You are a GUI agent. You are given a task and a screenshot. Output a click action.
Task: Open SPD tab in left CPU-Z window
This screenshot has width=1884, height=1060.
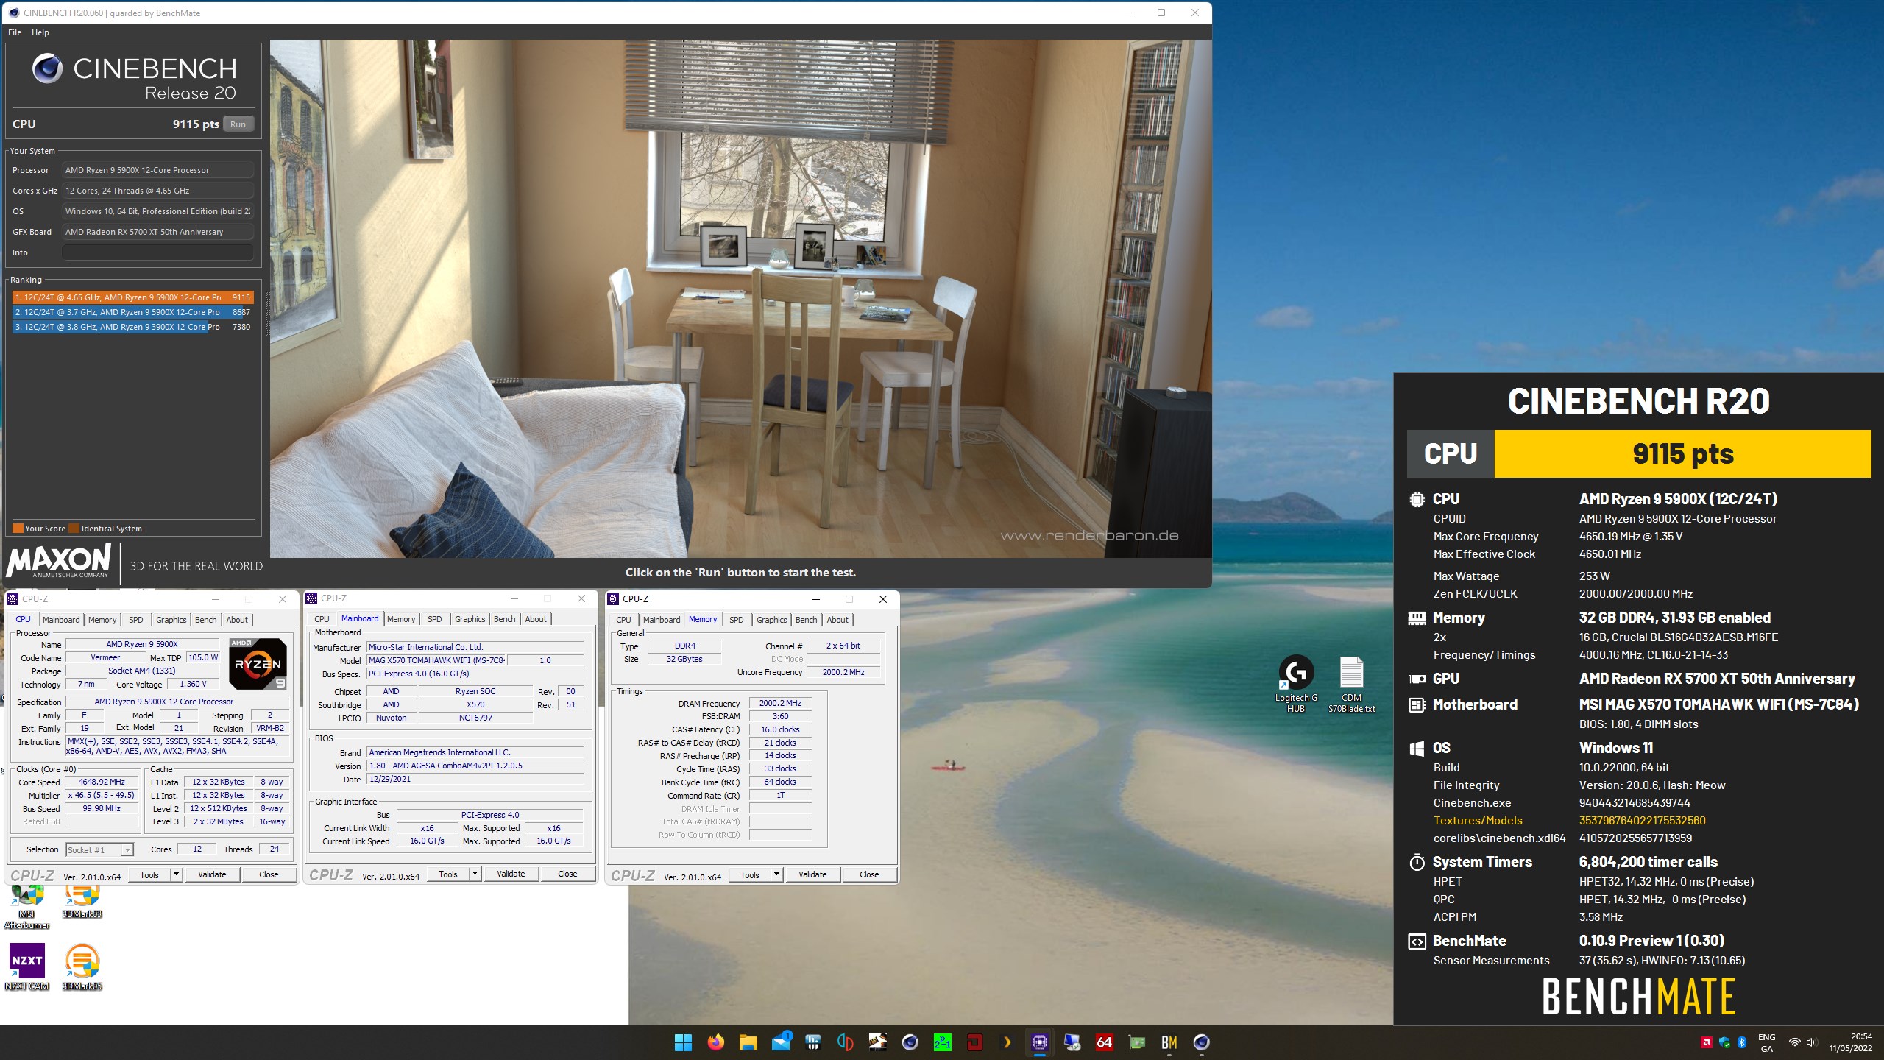tap(136, 620)
